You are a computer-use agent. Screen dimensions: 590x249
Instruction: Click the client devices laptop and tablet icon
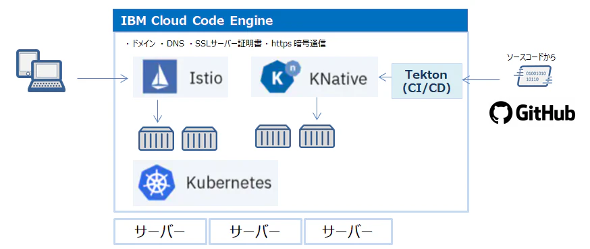pyautogui.click(x=41, y=71)
